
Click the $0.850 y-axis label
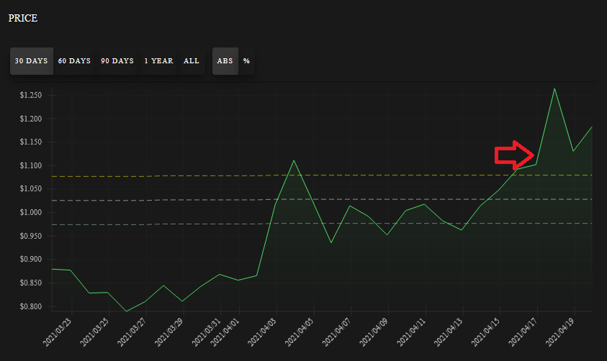[x=31, y=283]
